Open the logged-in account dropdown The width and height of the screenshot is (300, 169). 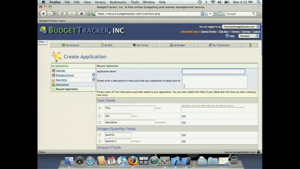pyautogui.click(x=241, y=27)
